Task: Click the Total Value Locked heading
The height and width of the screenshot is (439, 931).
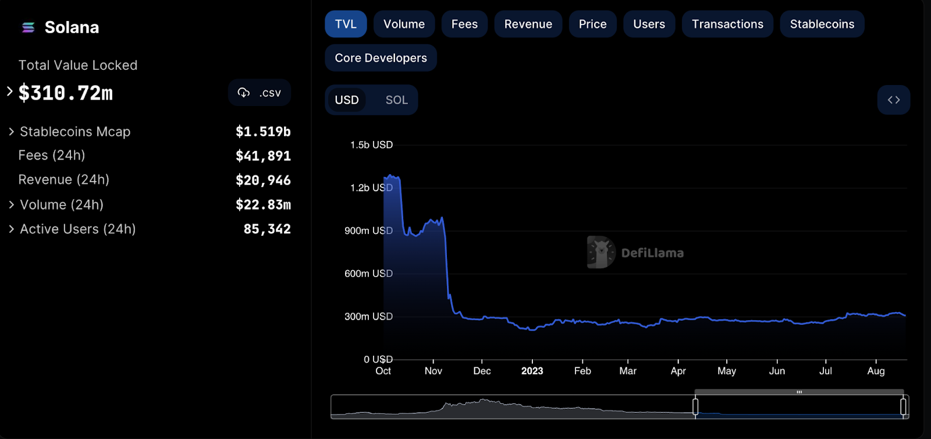Action: point(78,65)
